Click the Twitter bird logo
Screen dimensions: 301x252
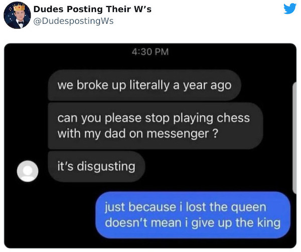point(290,9)
